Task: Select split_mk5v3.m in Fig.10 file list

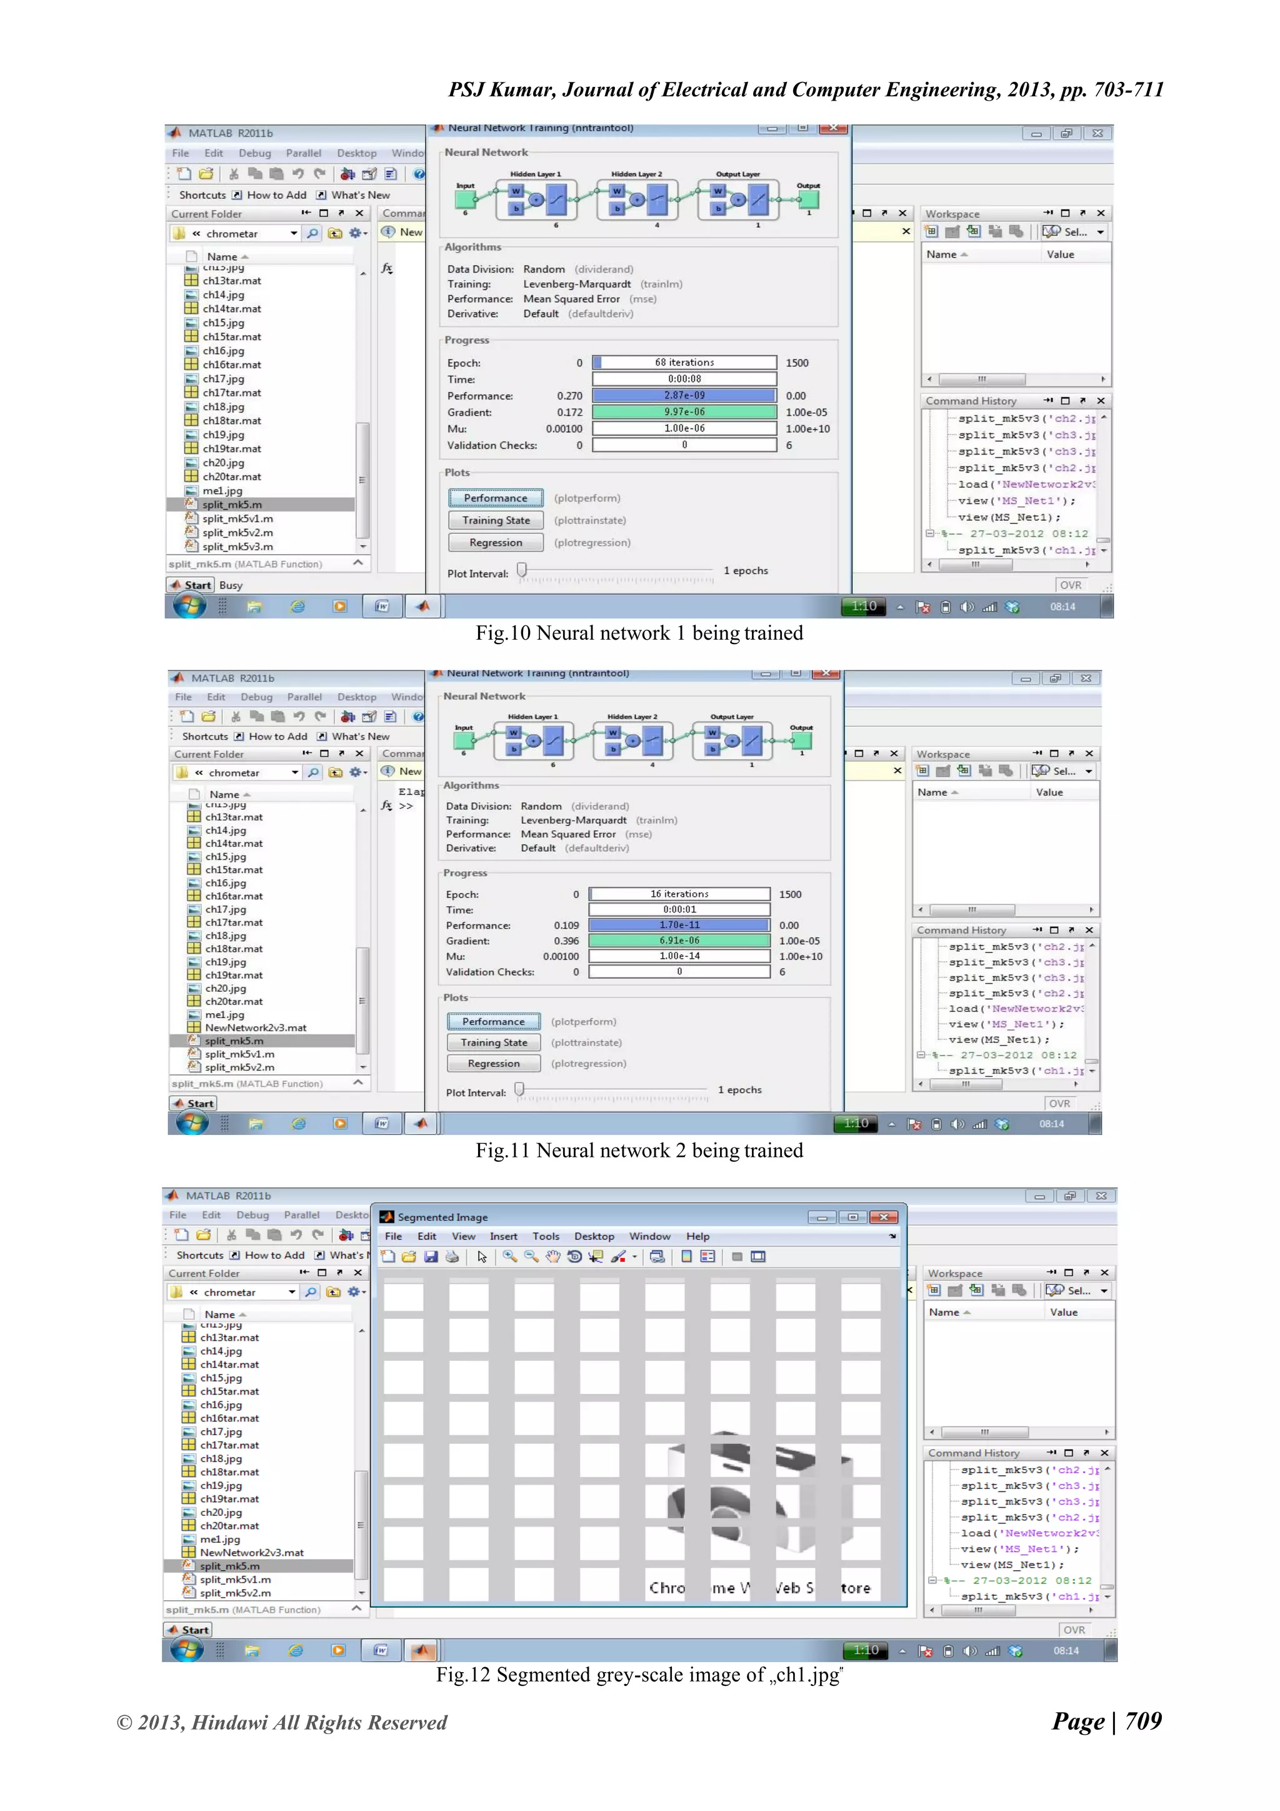Action: coord(237,547)
